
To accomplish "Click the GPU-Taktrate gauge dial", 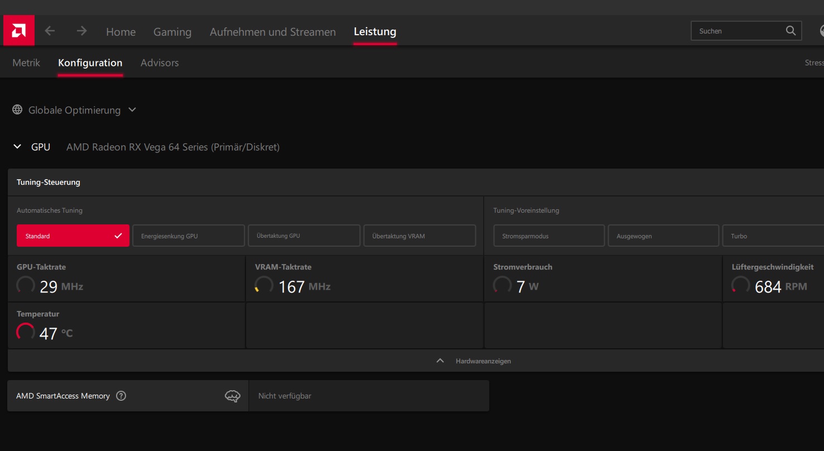I will pyautogui.click(x=26, y=285).
